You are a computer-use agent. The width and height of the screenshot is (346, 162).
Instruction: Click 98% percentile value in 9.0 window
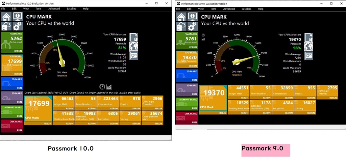pyautogui.click(x=297, y=48)
